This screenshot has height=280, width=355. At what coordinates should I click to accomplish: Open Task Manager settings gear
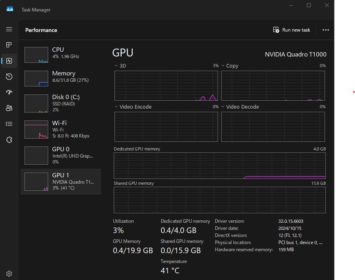(9, 274)
